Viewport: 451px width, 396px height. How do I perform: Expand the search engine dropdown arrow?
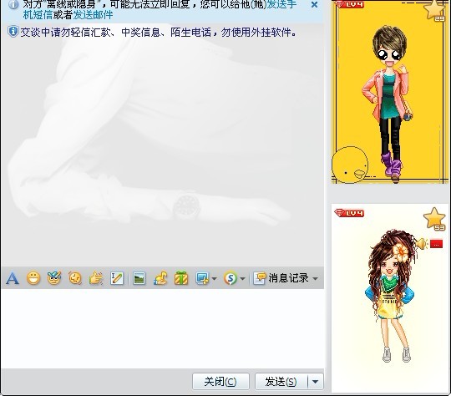[x=242, y=278]
